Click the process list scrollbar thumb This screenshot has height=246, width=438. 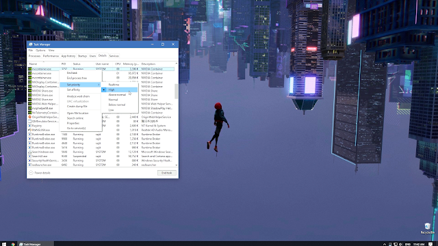point(177,91)
